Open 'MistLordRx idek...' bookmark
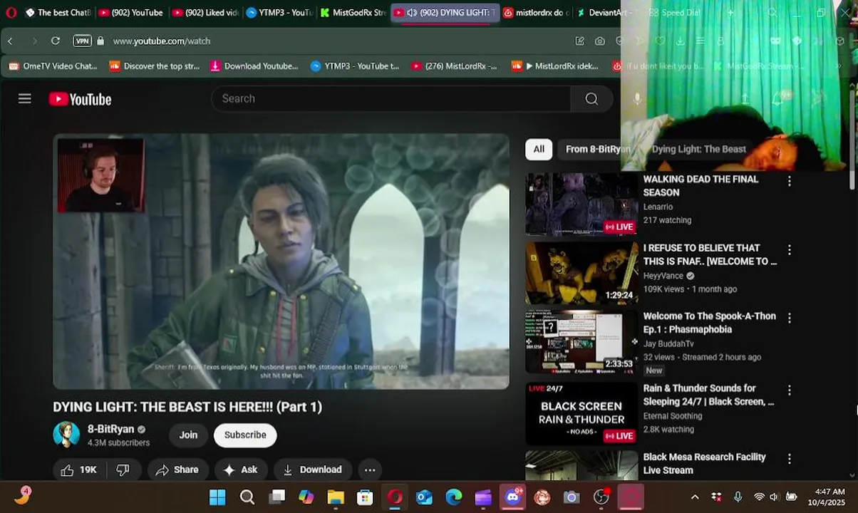Image resolution: width=858 pixels, height=513 pixels. [x=555, y=66]
